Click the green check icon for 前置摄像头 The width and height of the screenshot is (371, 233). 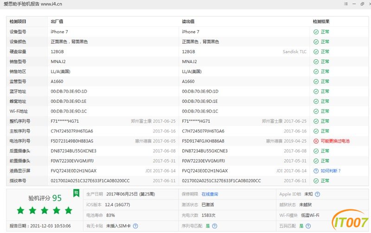pos(316,161)
